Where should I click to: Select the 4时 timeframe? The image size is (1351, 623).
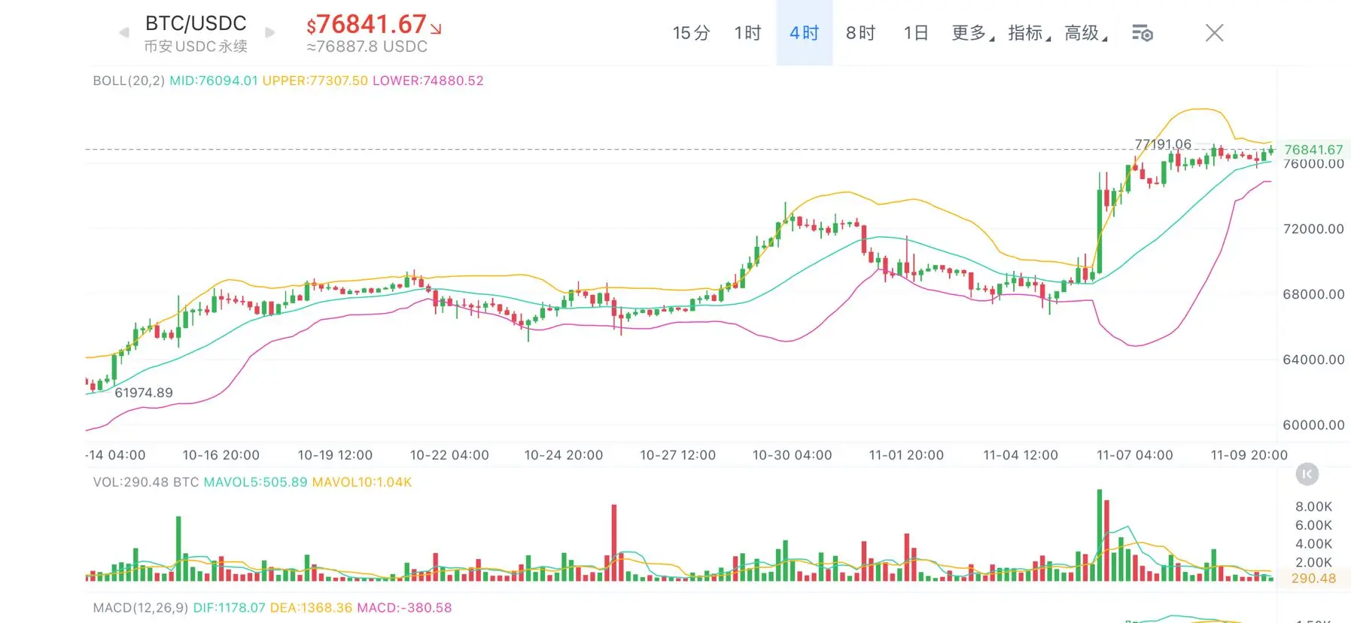[x=805, y=33]
